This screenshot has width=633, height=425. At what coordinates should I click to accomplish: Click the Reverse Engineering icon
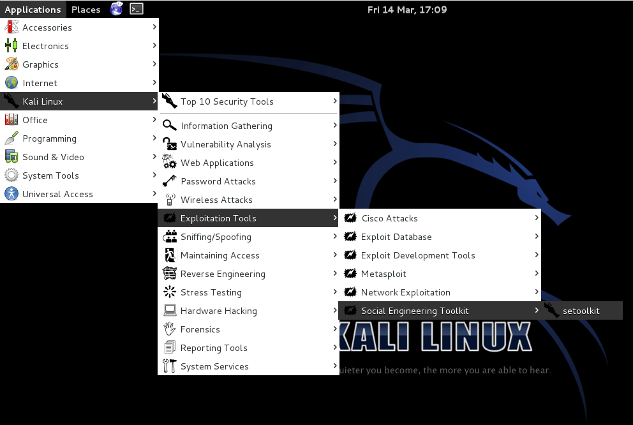(170, 274)
